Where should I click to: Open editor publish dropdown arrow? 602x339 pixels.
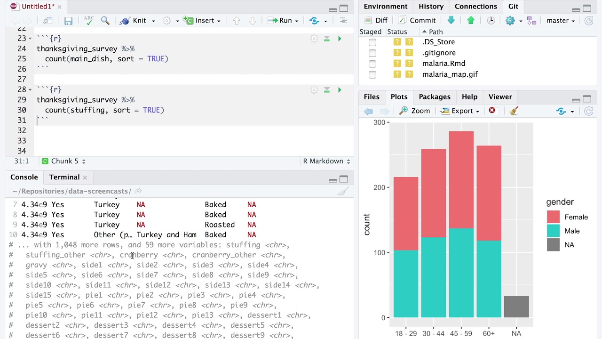tap(325, 21)
